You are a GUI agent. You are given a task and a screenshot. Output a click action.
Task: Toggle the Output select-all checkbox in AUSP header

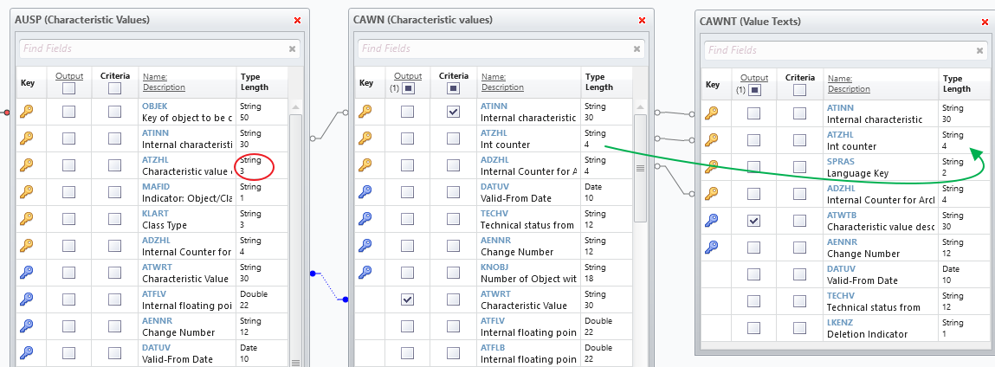click(69, 88)
